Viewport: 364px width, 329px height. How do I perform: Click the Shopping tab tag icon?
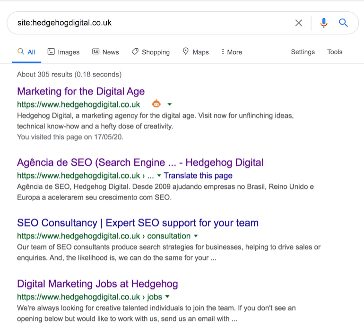tap(135, 51)
